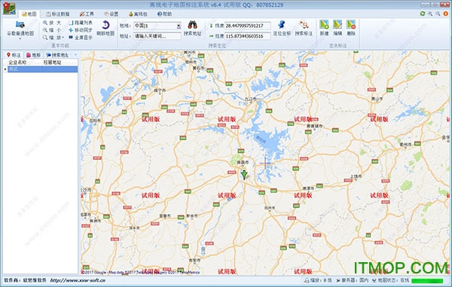Toggle 移动同步 move sync option
The width and height of the screenshot is (452, 287).
pos(80,30)
